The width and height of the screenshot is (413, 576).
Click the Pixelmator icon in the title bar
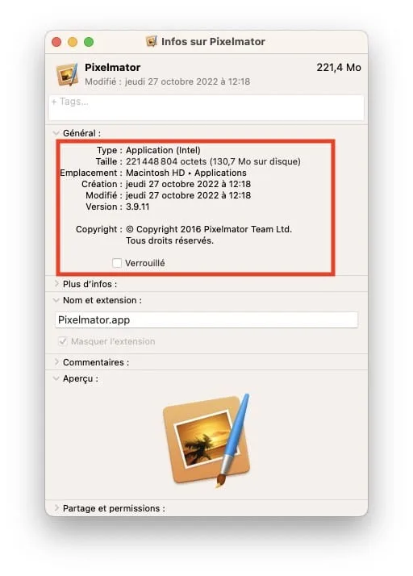pos(152,41)
